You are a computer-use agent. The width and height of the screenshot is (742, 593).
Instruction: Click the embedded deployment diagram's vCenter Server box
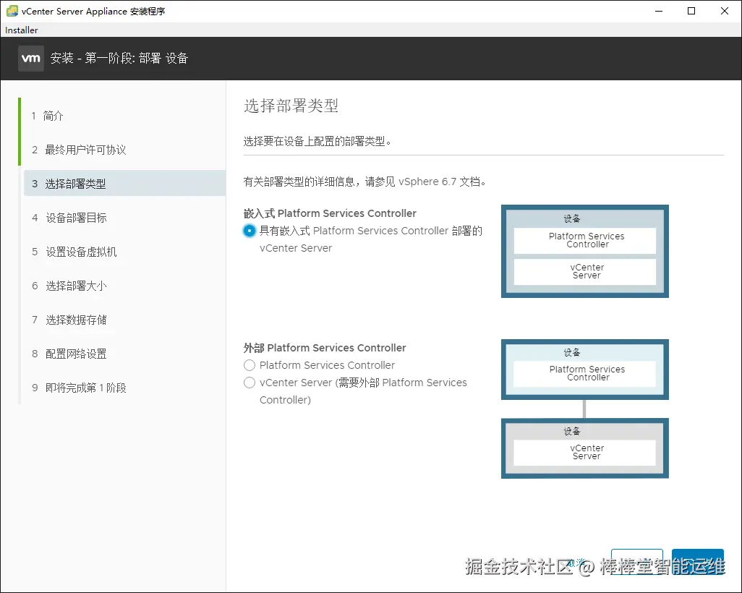(585, 272)
